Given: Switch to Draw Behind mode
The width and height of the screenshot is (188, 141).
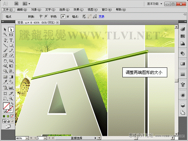Looking at the screenshot, I should [8, 121].
